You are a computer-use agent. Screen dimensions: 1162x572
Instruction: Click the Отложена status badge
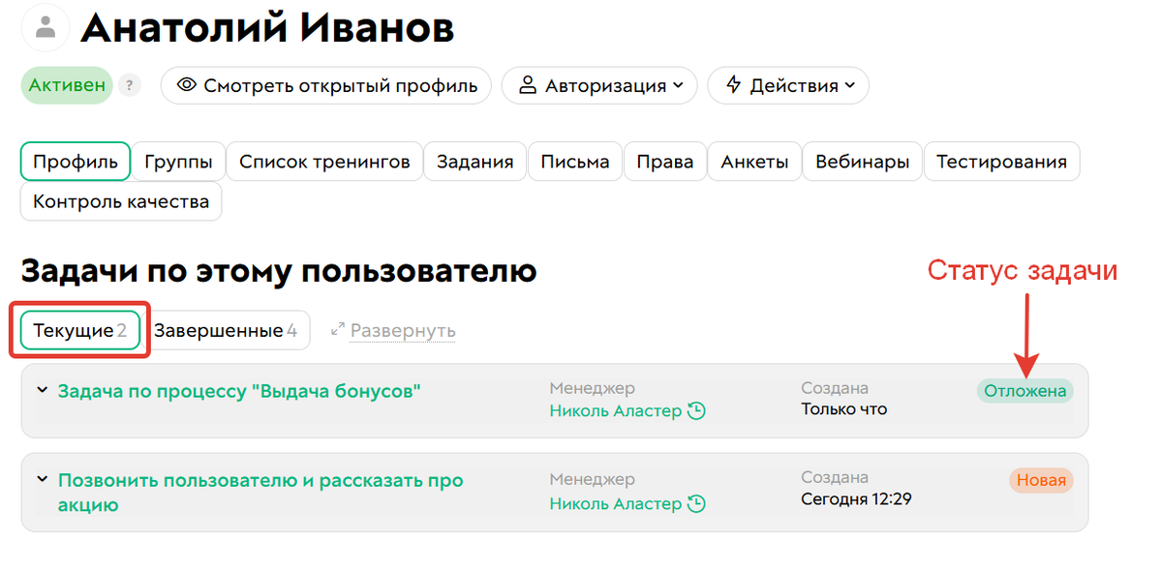tap(1024, 391)
